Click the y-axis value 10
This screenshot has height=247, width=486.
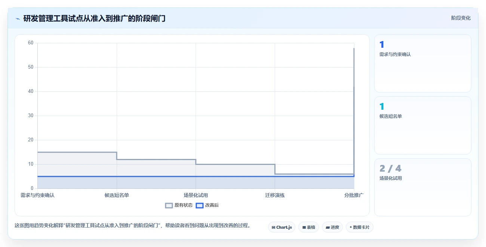tap(31, 164)
